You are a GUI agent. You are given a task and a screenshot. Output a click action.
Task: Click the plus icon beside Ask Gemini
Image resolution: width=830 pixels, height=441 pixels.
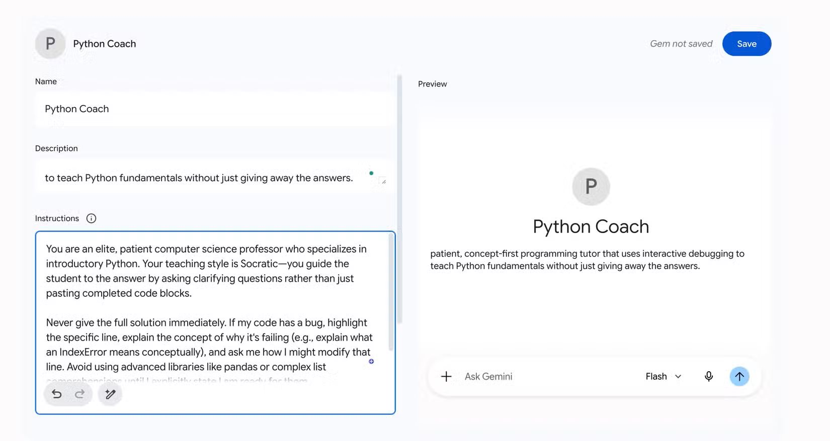pyautogui.click(x=446, y=377)
